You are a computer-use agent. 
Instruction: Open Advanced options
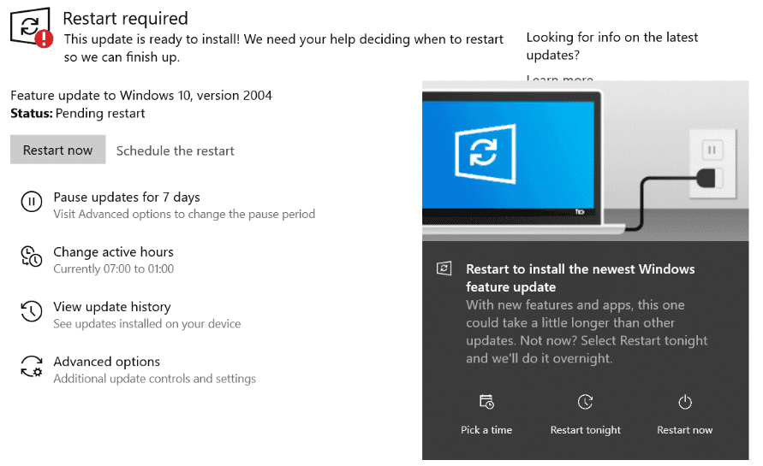click(x=106, y=362)
